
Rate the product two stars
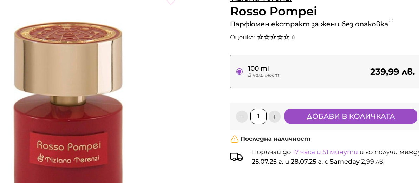267,37
